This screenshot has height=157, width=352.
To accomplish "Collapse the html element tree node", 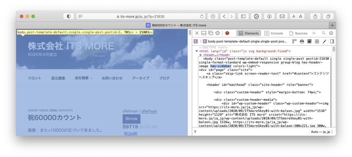I will click(197, 51).
